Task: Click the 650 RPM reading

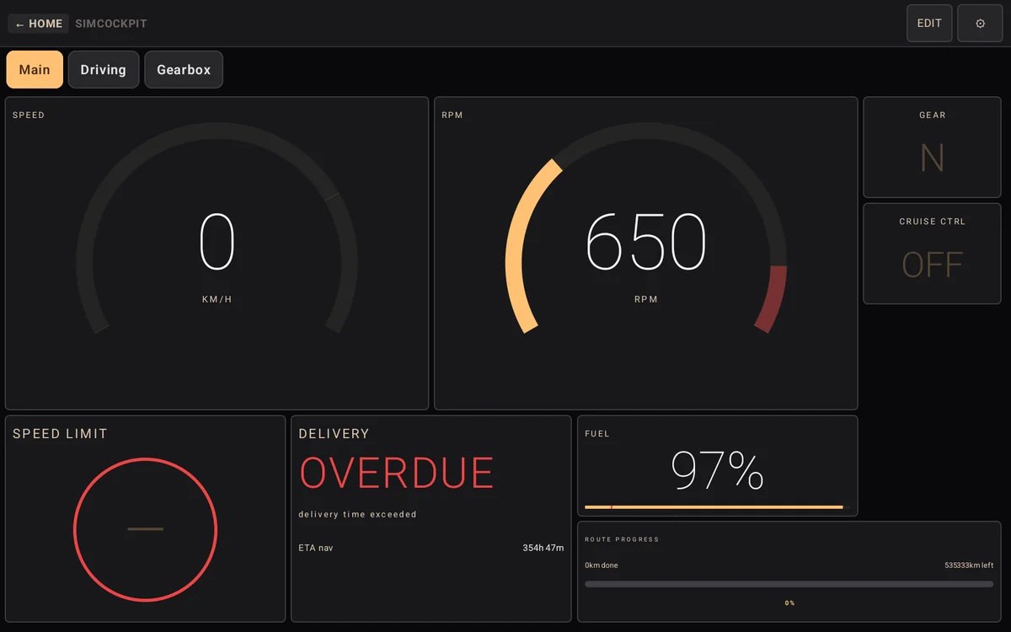Action: (x=646, y=242)
